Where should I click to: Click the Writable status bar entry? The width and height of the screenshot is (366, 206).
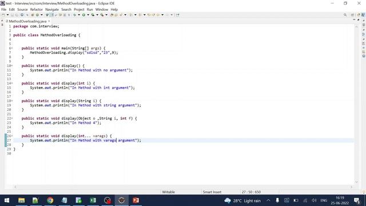point(168,192)
